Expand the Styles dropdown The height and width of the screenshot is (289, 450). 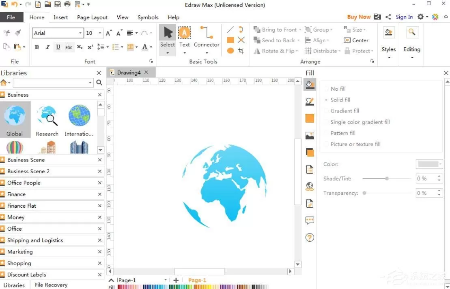pyautogui.click(x=389, y=58)
